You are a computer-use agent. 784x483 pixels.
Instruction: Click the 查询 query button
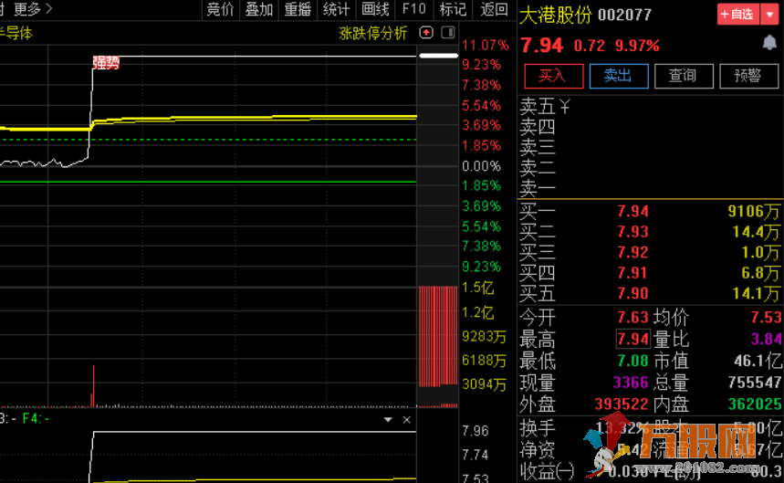[x=684, y=76]
